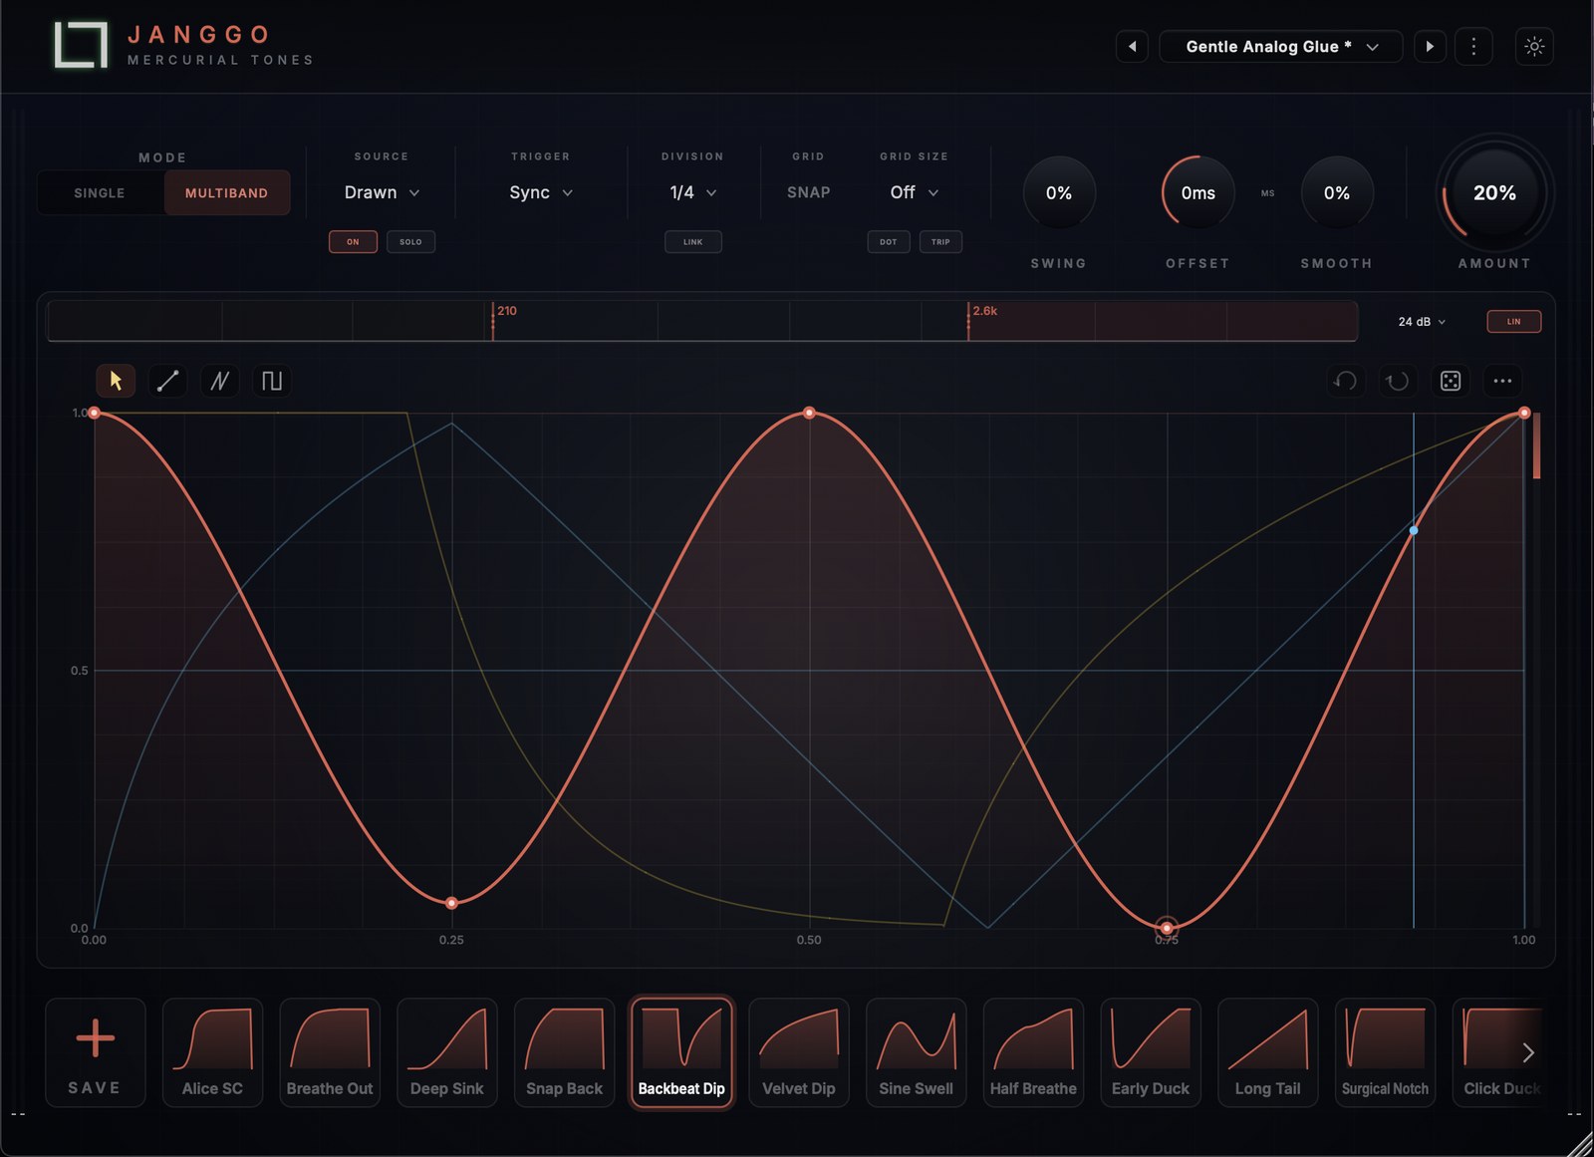Load previous preset arrow

click(1132, 46)
